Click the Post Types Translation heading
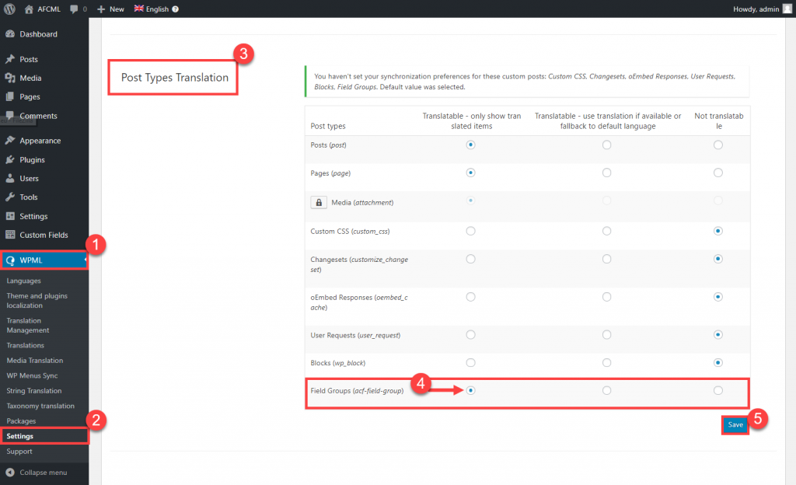 click(x=175, y=78)
